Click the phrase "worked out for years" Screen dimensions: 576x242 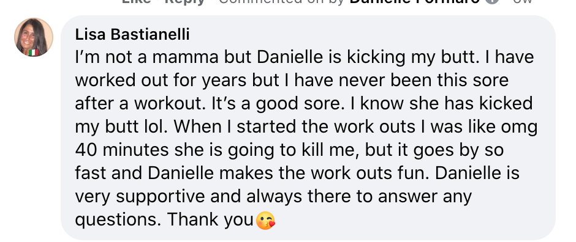pos(161,81)
